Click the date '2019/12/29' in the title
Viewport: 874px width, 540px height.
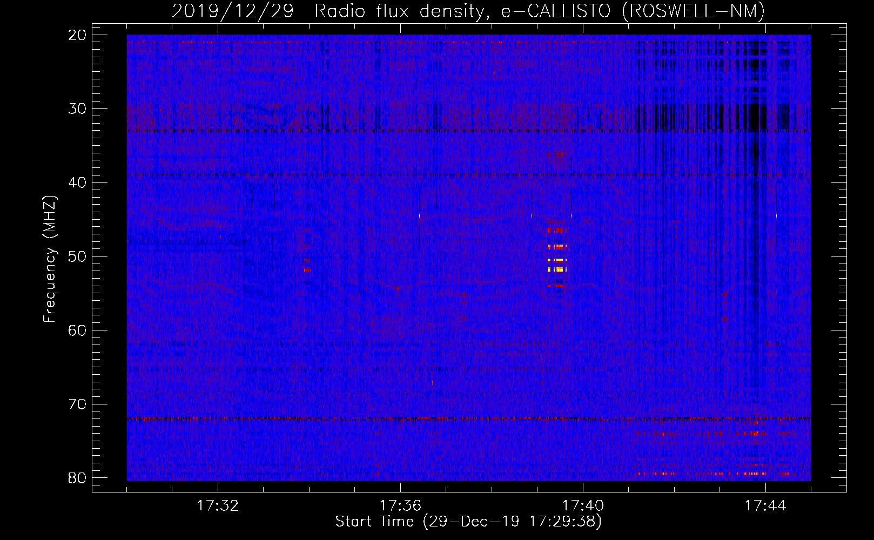tap(233, 11)
